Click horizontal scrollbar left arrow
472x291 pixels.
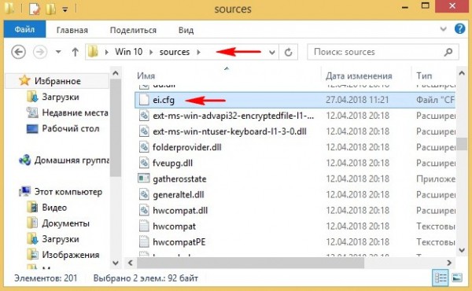[x=131, y=263]
